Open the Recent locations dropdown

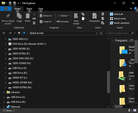click(x=15, y=33)
